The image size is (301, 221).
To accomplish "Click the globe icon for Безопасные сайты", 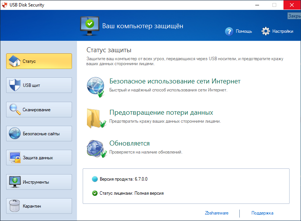I will [x=14, y=133].
